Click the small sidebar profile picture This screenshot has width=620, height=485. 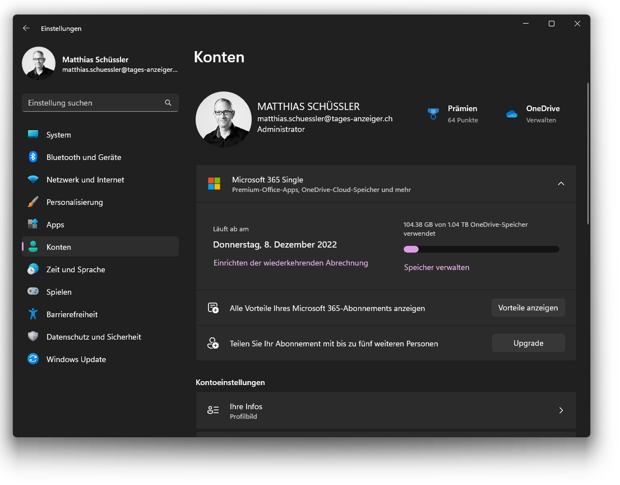click(39, 63)
